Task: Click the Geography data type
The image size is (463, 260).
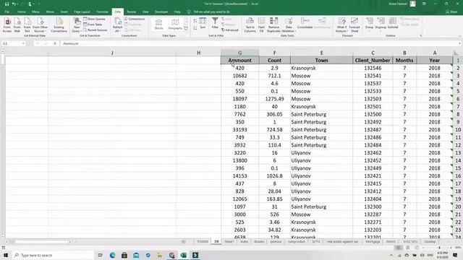Action: click(175, 24)
